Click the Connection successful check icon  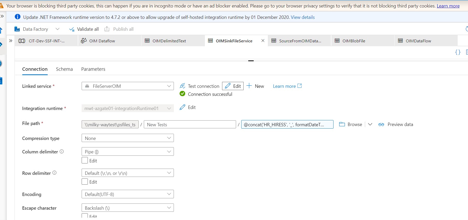pyautogui.click(x=182, y=93)
